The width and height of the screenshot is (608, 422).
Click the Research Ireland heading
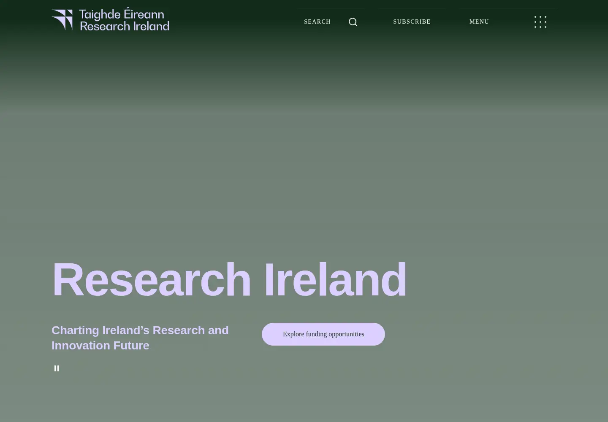(229, 279)
